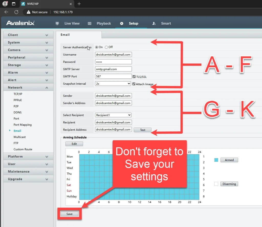Image resolution: width=262 pixels, height=227 pixels.
Task: Select Server Authentication Off radio button
Action: [x=106, y=47]
